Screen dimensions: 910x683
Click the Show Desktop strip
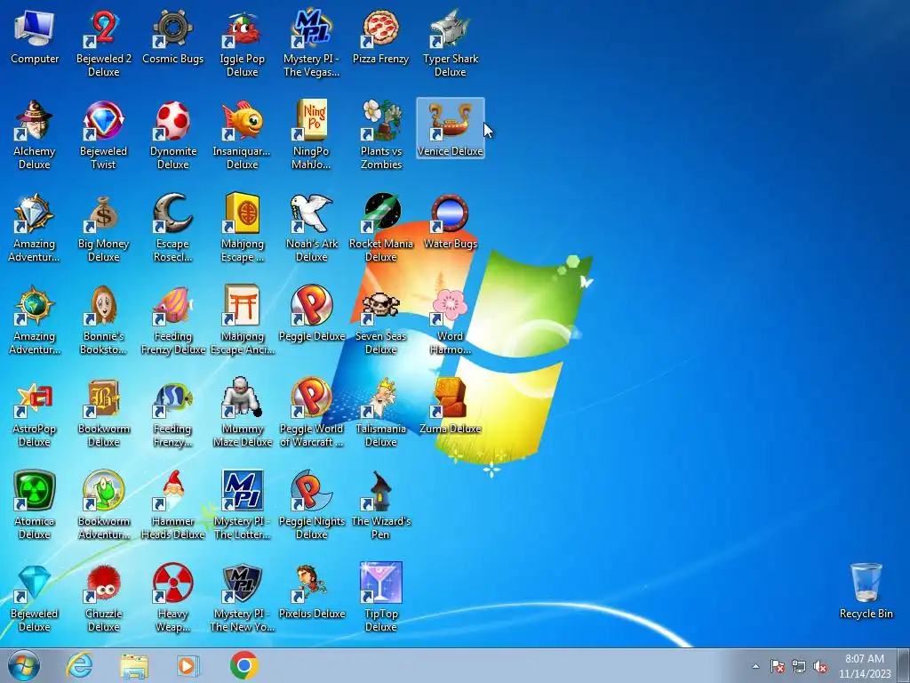[904, 665]
